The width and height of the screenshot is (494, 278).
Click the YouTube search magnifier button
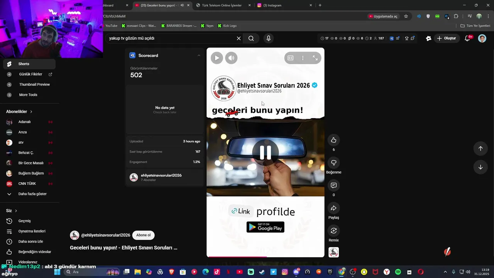251,38
